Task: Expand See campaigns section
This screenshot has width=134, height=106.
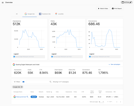Action: click(x=114, y=64)
